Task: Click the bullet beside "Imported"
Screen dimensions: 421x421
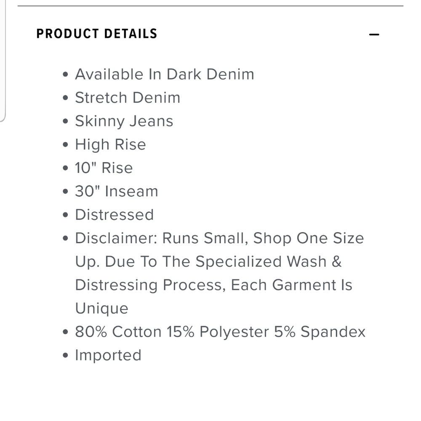Action: pyautogui.click(x=65, y=356)
